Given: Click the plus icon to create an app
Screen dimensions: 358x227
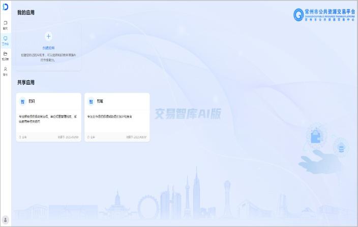Looking at the screenshot, I should click(49, 36).
